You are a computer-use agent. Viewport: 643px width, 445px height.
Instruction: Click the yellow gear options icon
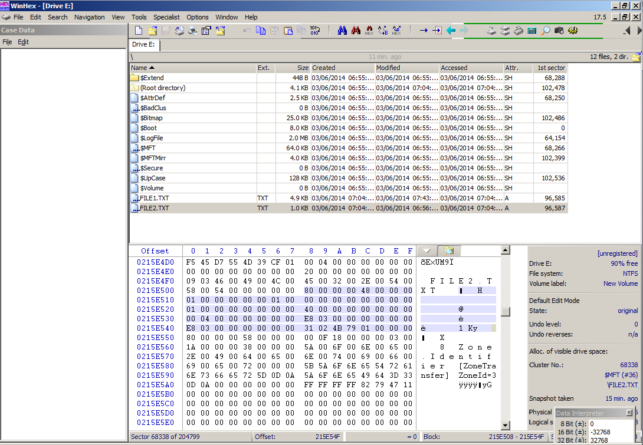(572, 31)
